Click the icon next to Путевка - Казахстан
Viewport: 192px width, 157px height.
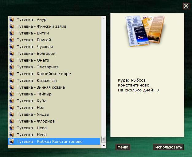click(x=12, y=80)
